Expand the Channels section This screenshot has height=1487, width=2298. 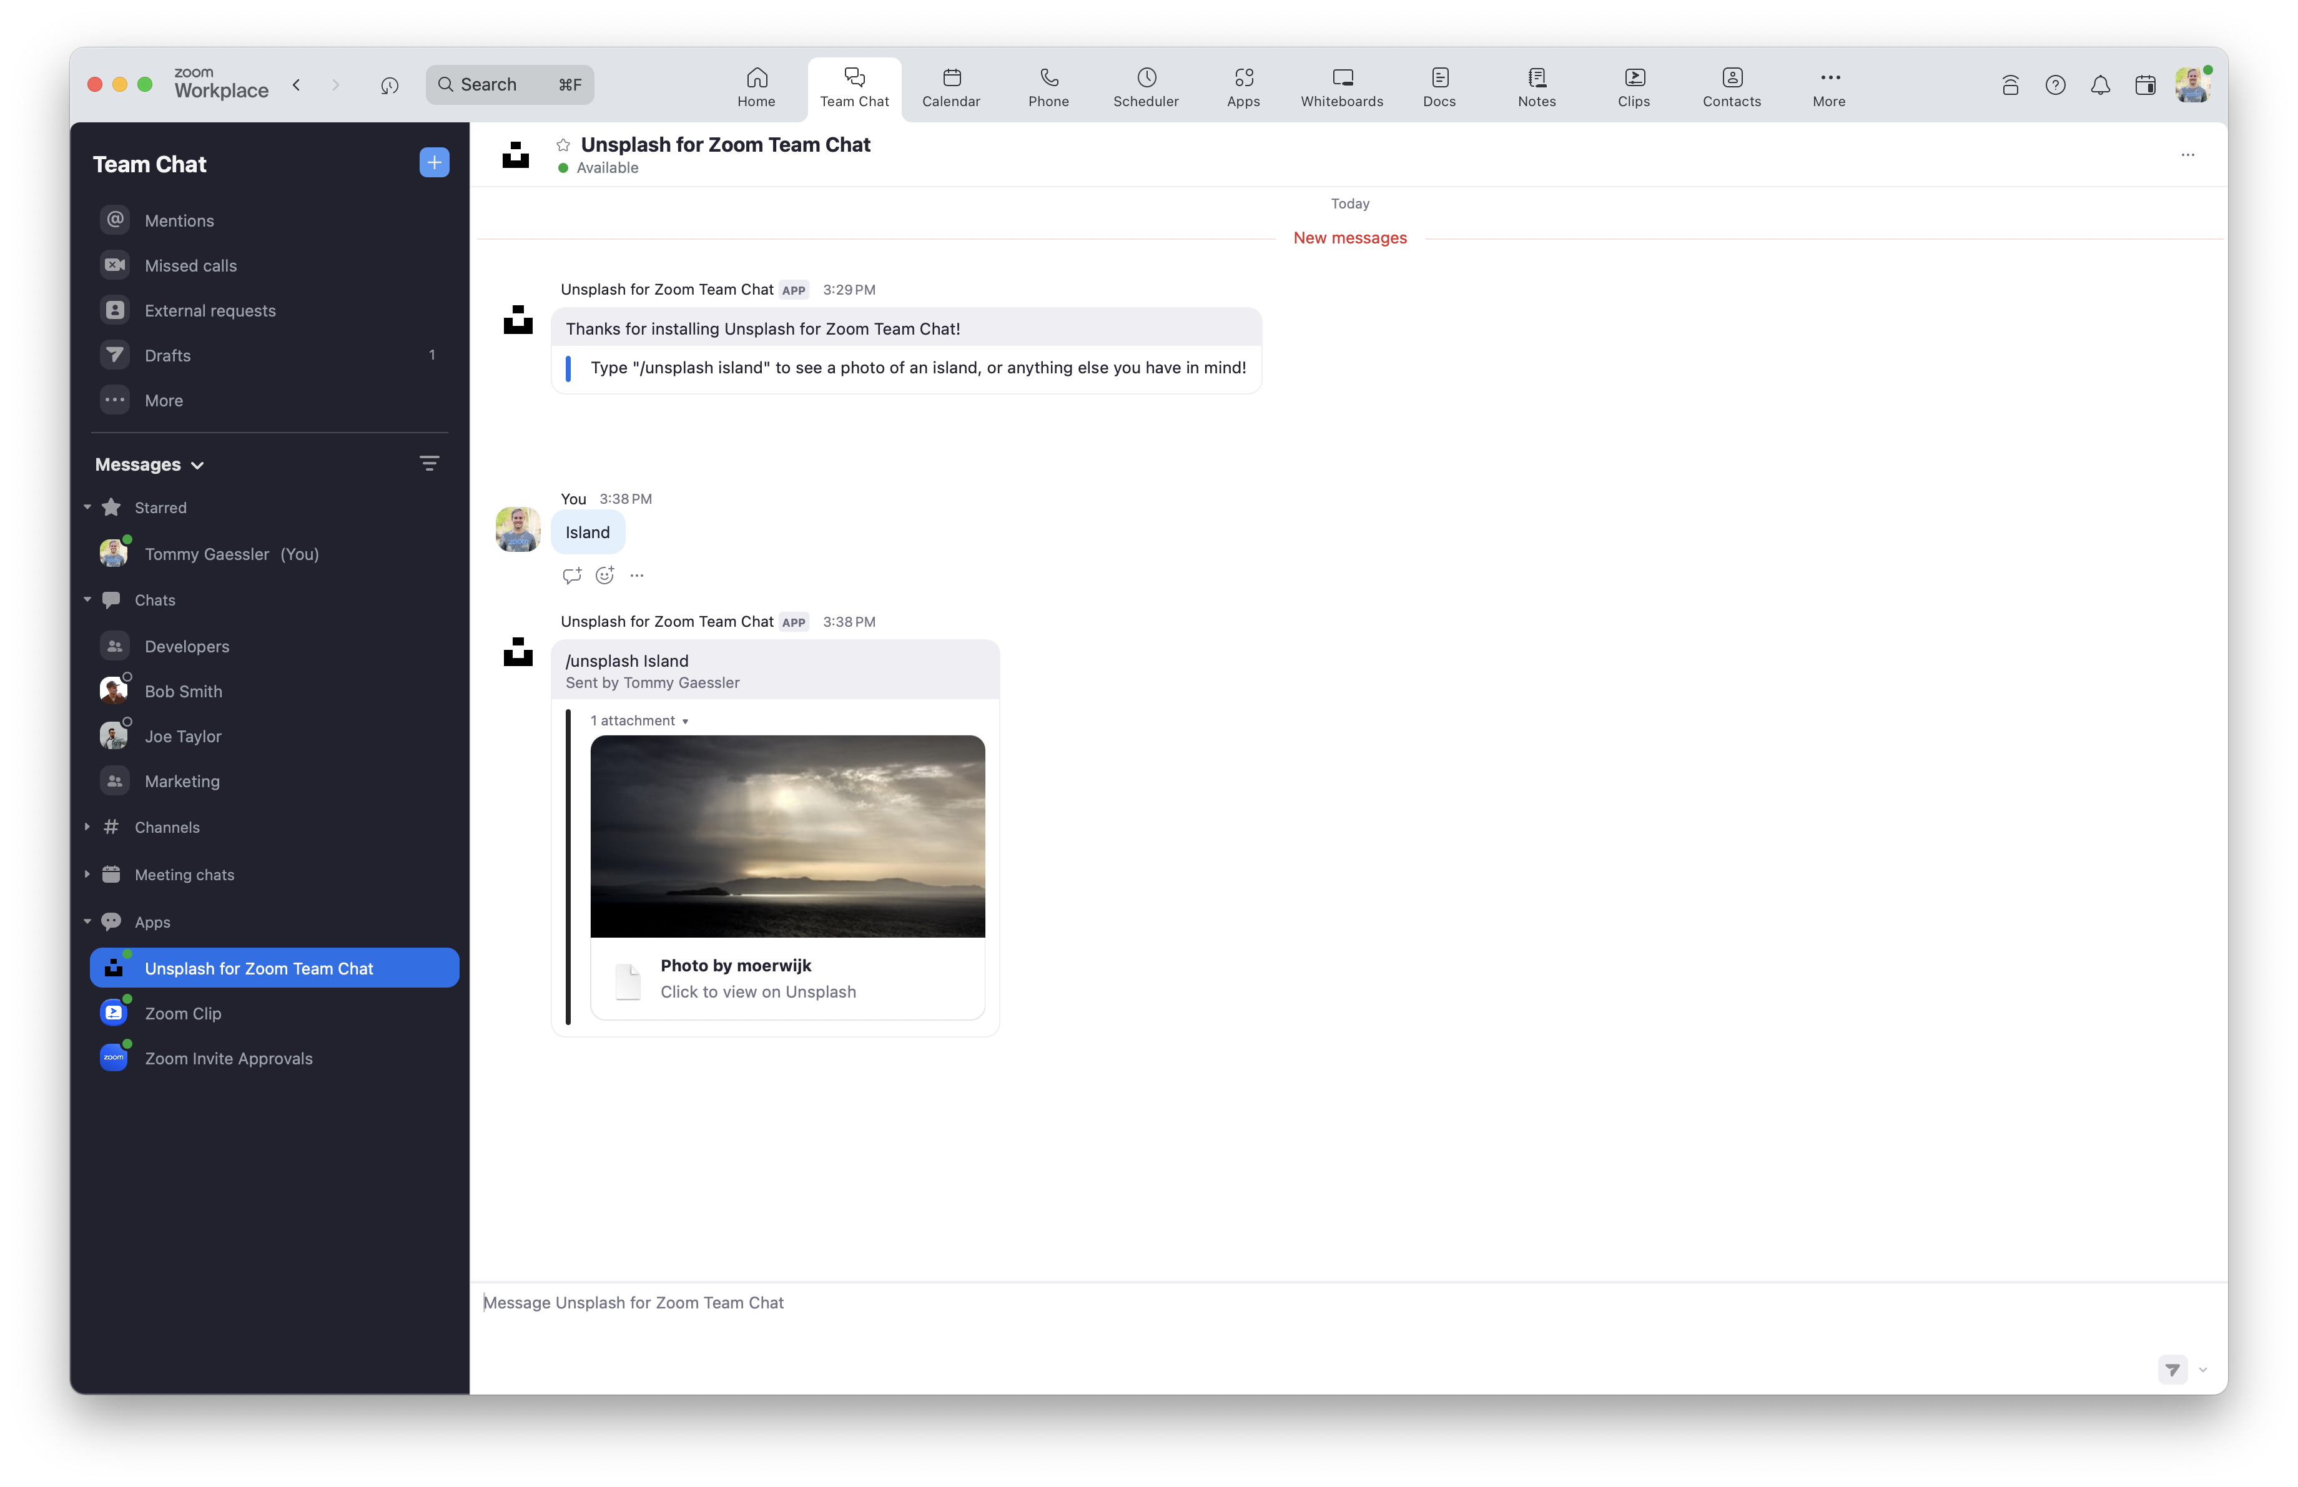coord(87,827)
